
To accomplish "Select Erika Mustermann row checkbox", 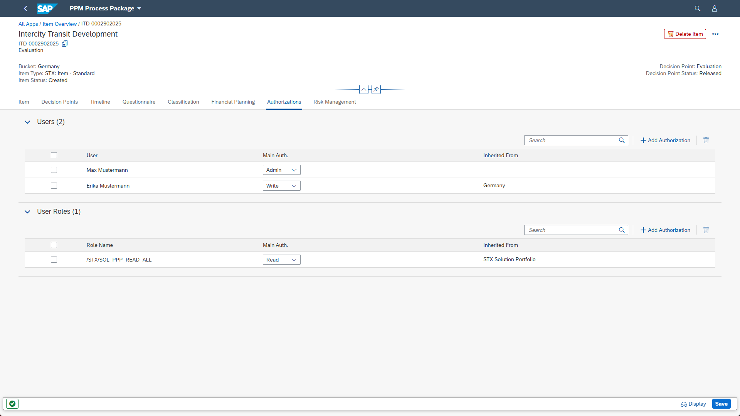I will (x=54, y=186).
